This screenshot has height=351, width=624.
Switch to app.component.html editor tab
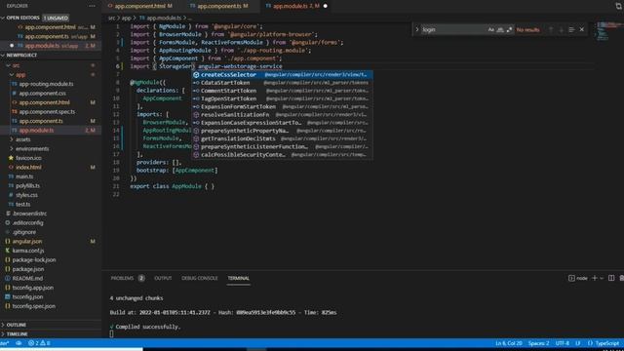pos(140,6)
